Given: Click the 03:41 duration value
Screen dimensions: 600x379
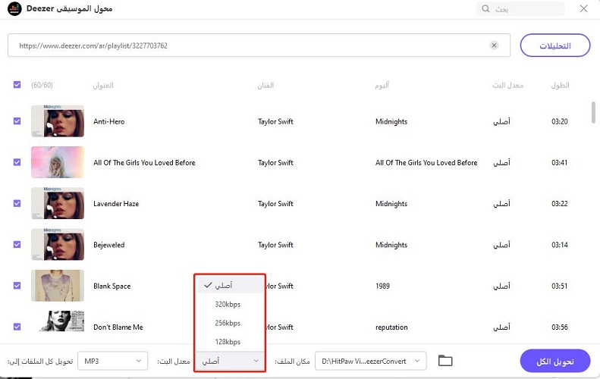Looking at the screenshot, I should (560, 162).
